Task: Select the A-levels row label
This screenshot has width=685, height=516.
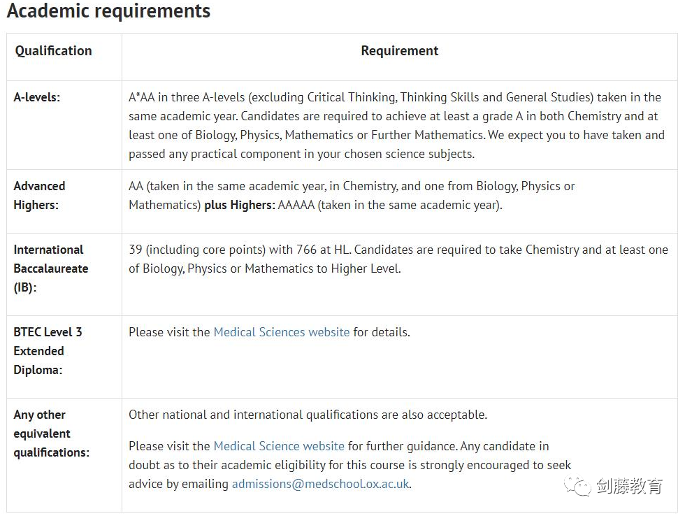Action: 36,97
